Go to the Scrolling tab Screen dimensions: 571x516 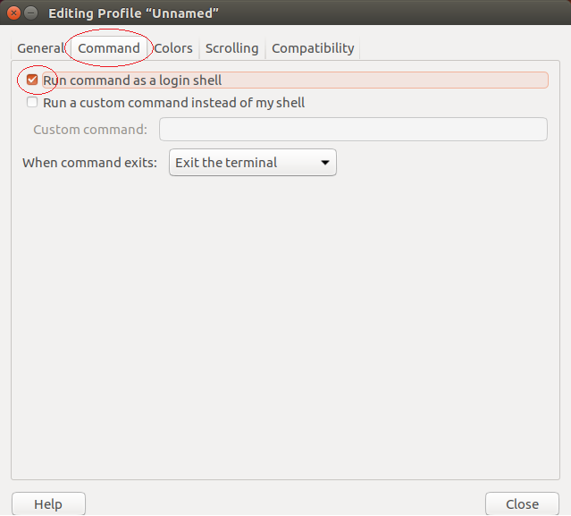click(x=232, y=48)
